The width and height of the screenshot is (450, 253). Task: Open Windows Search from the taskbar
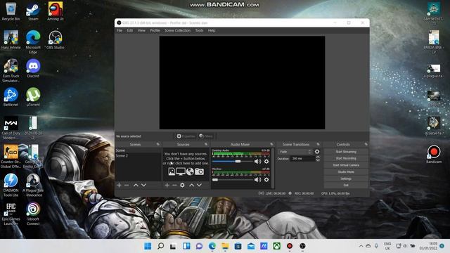pos(161,246)
